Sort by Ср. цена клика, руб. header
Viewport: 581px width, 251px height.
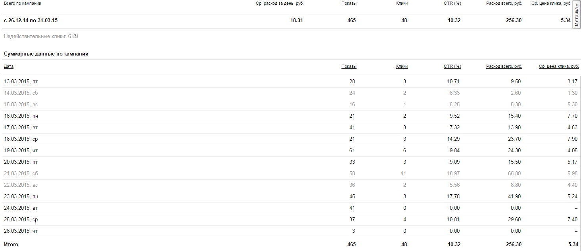click(x=559, y=67)
